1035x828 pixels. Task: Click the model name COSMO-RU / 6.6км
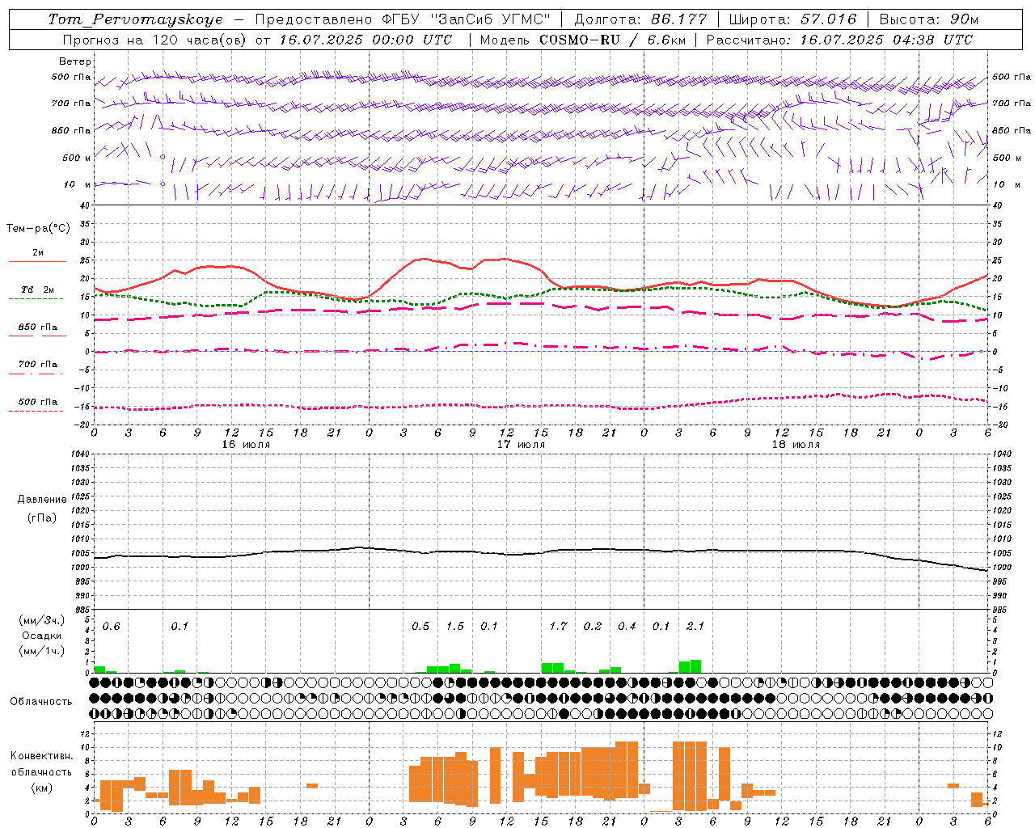coord(612,40)
